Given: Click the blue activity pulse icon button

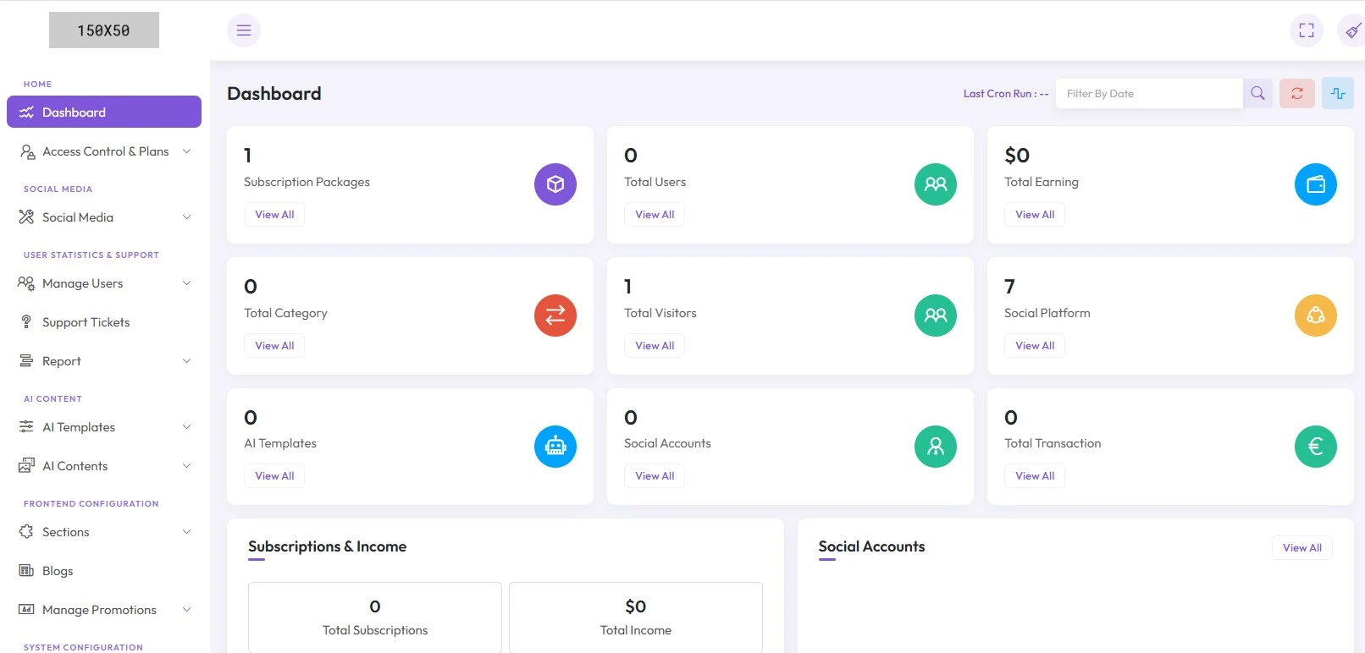Looking at the screenshot, I should (x=1337, y=94).
